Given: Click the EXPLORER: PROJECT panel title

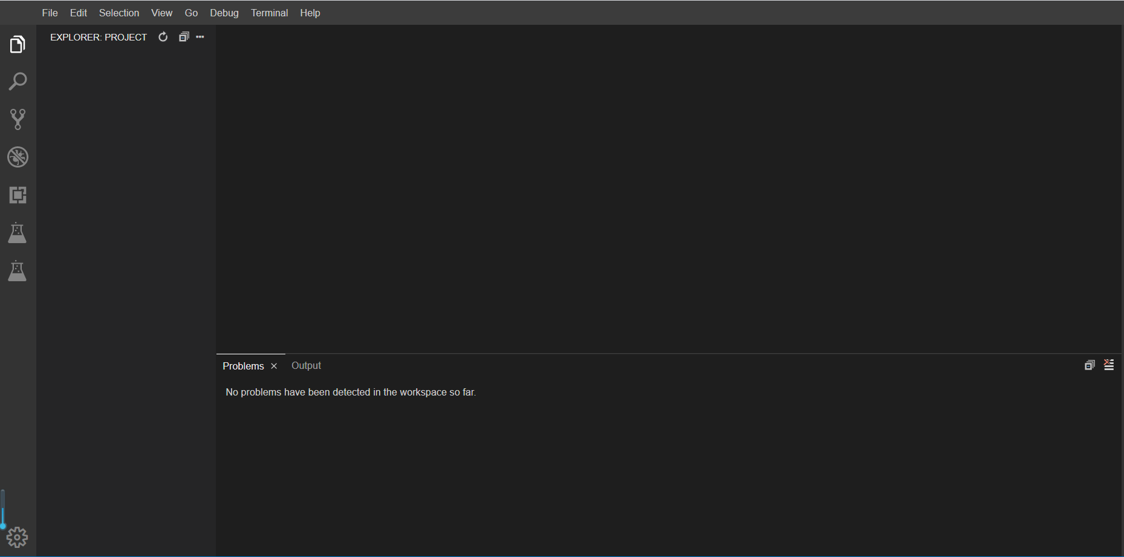Looking at the screenshot, I should pyautogui.click(x=99, y=37).
